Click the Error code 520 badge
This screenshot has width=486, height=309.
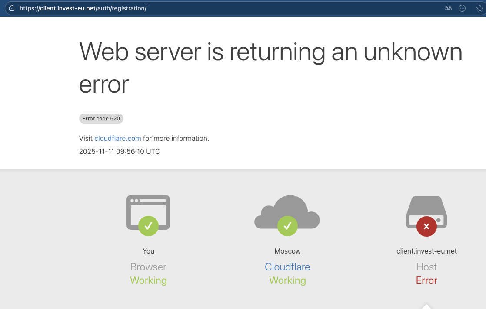click(x=101, y=119)
